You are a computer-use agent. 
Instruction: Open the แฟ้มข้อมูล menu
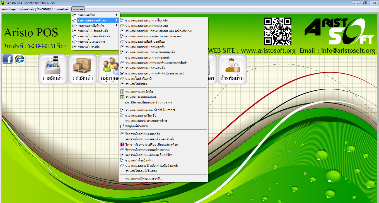pyautogui.click(x=9, y=9)
